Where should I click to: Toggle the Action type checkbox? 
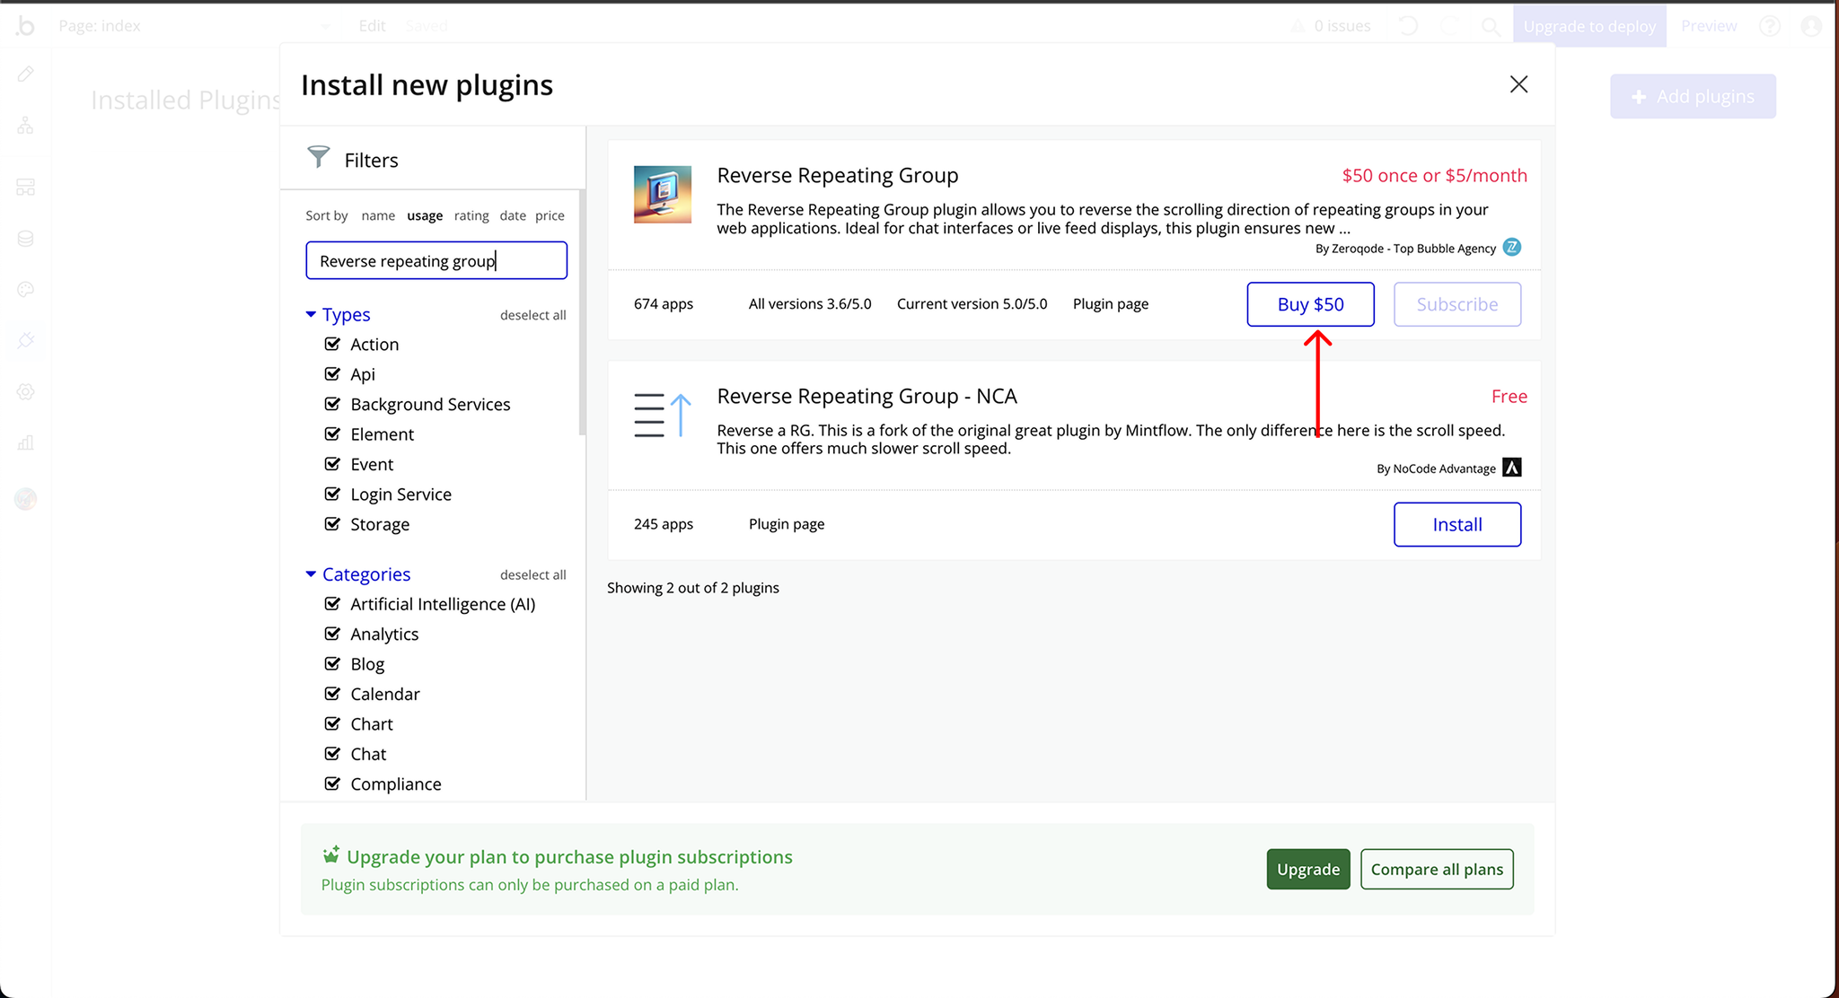(333, 343)
